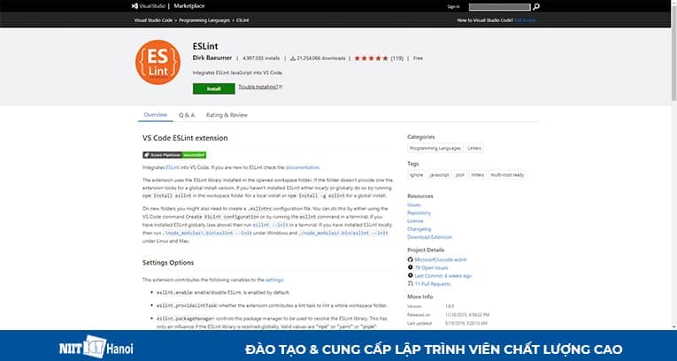Click the clock icon beside Last Commit

[x=410, y=275]
